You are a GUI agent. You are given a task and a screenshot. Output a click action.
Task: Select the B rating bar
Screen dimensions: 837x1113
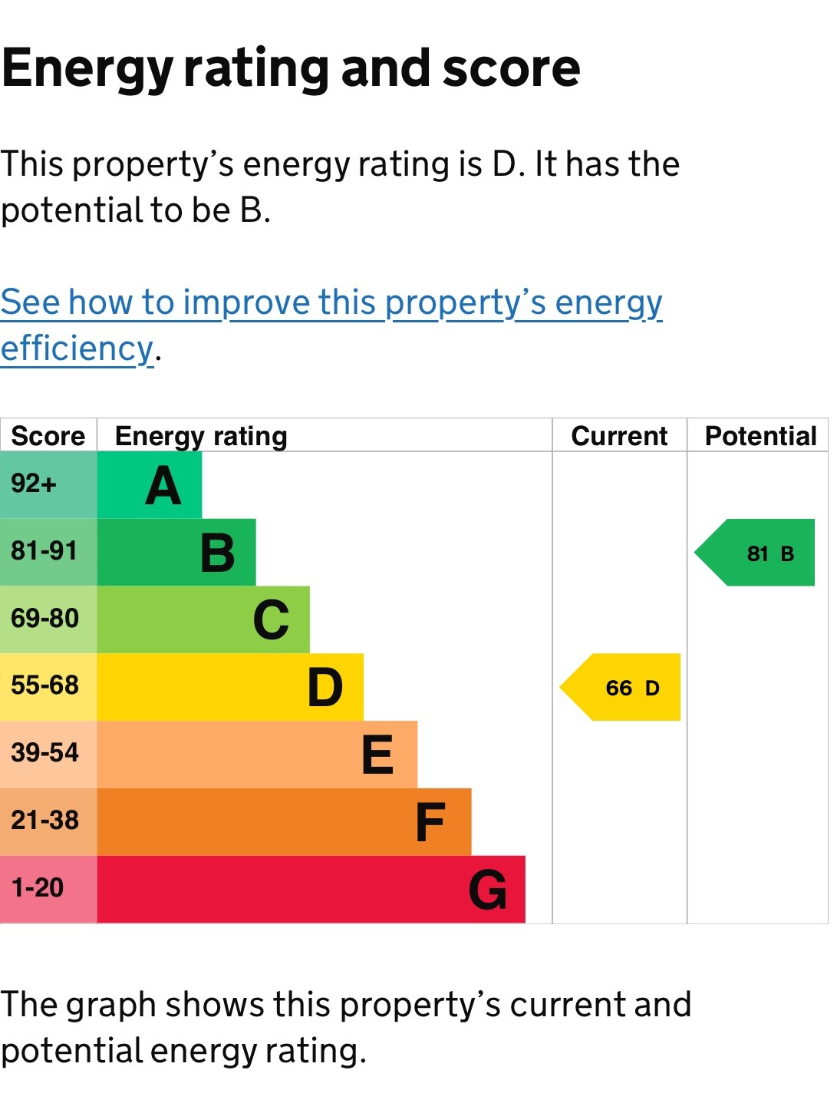coord(176,553)
